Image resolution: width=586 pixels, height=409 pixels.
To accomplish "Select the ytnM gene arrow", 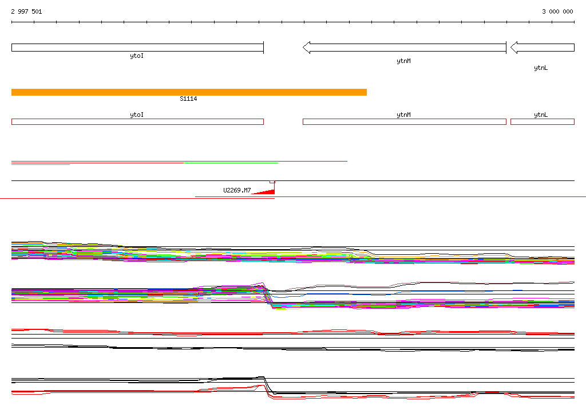I will pyautogui.click(x=405, y=48).
